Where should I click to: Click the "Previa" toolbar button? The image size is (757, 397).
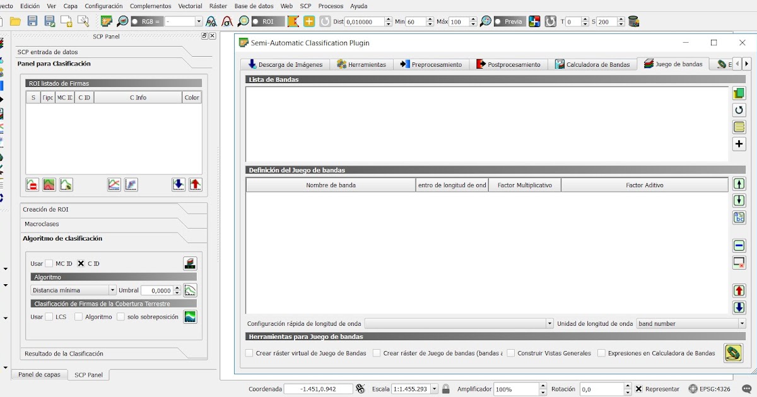click(508, 21)
